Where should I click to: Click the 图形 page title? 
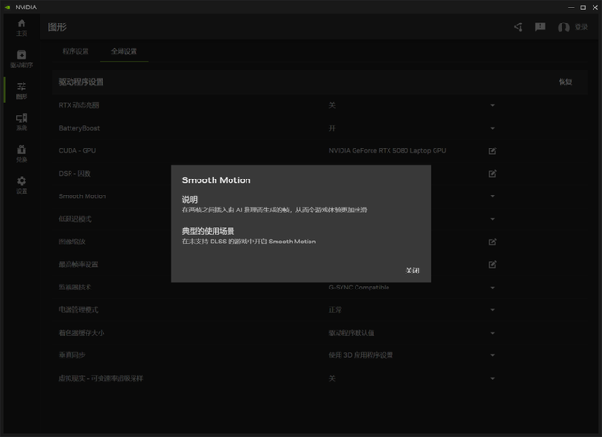pyautogui.click(x=57, y=27)
